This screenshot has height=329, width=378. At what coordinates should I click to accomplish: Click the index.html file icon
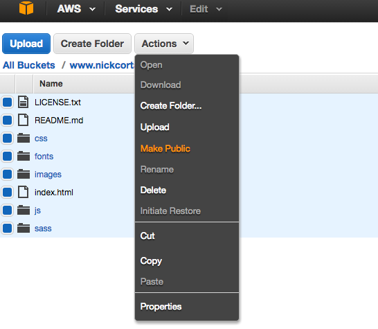24,192
